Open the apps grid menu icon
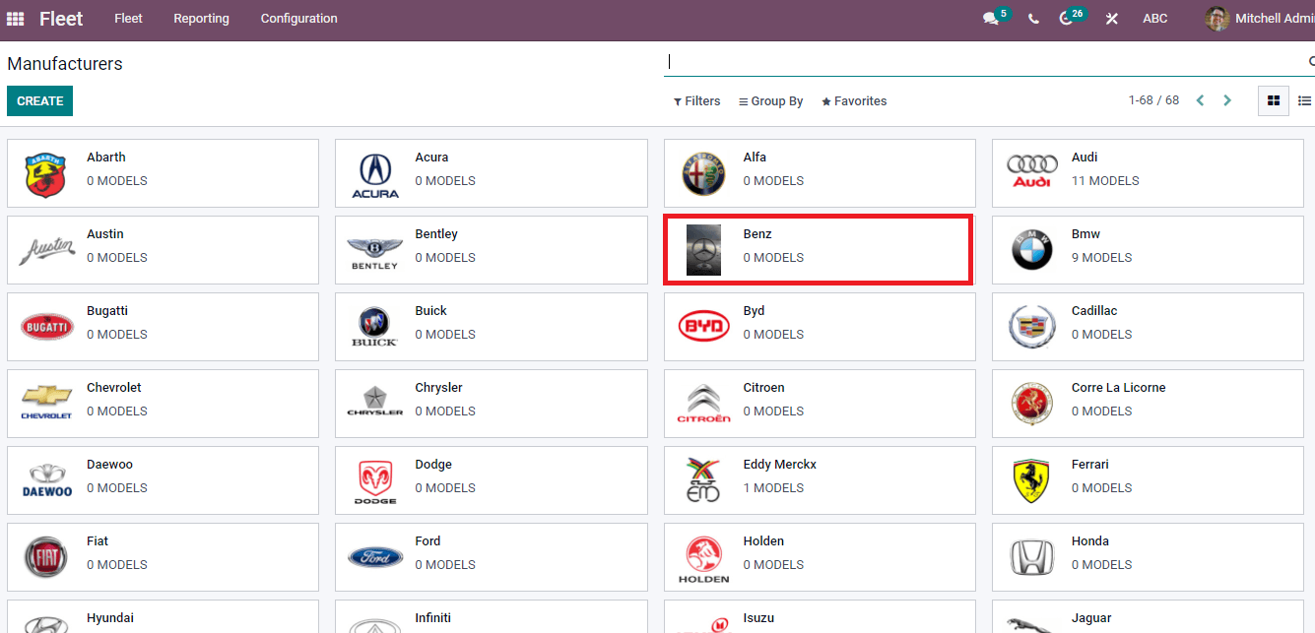This screenshot has width=1315, height=633. (x=15, y=19)
